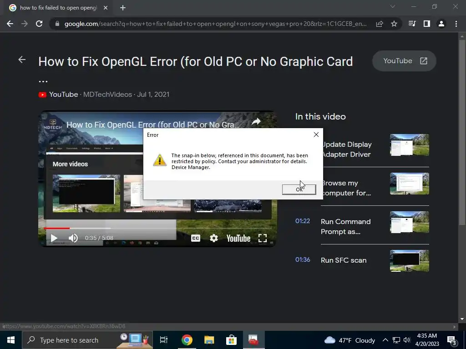Share this page via share icon

tap(380, 24)
